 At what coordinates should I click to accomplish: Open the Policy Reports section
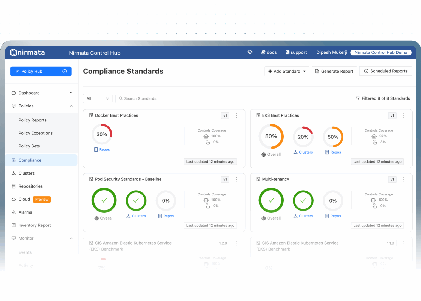coord(32,120)
